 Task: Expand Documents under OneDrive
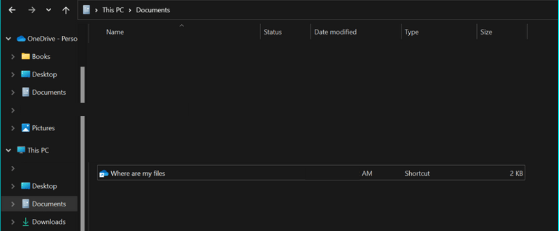[x=13, y=92]
